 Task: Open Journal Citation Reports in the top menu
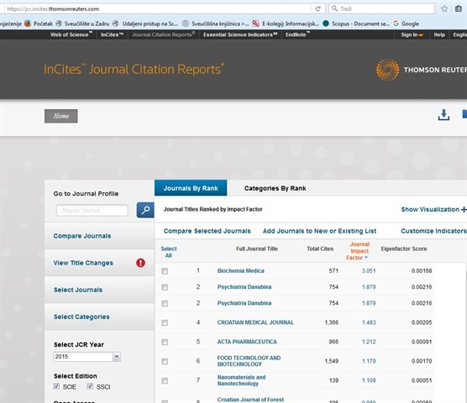[164, 34]
